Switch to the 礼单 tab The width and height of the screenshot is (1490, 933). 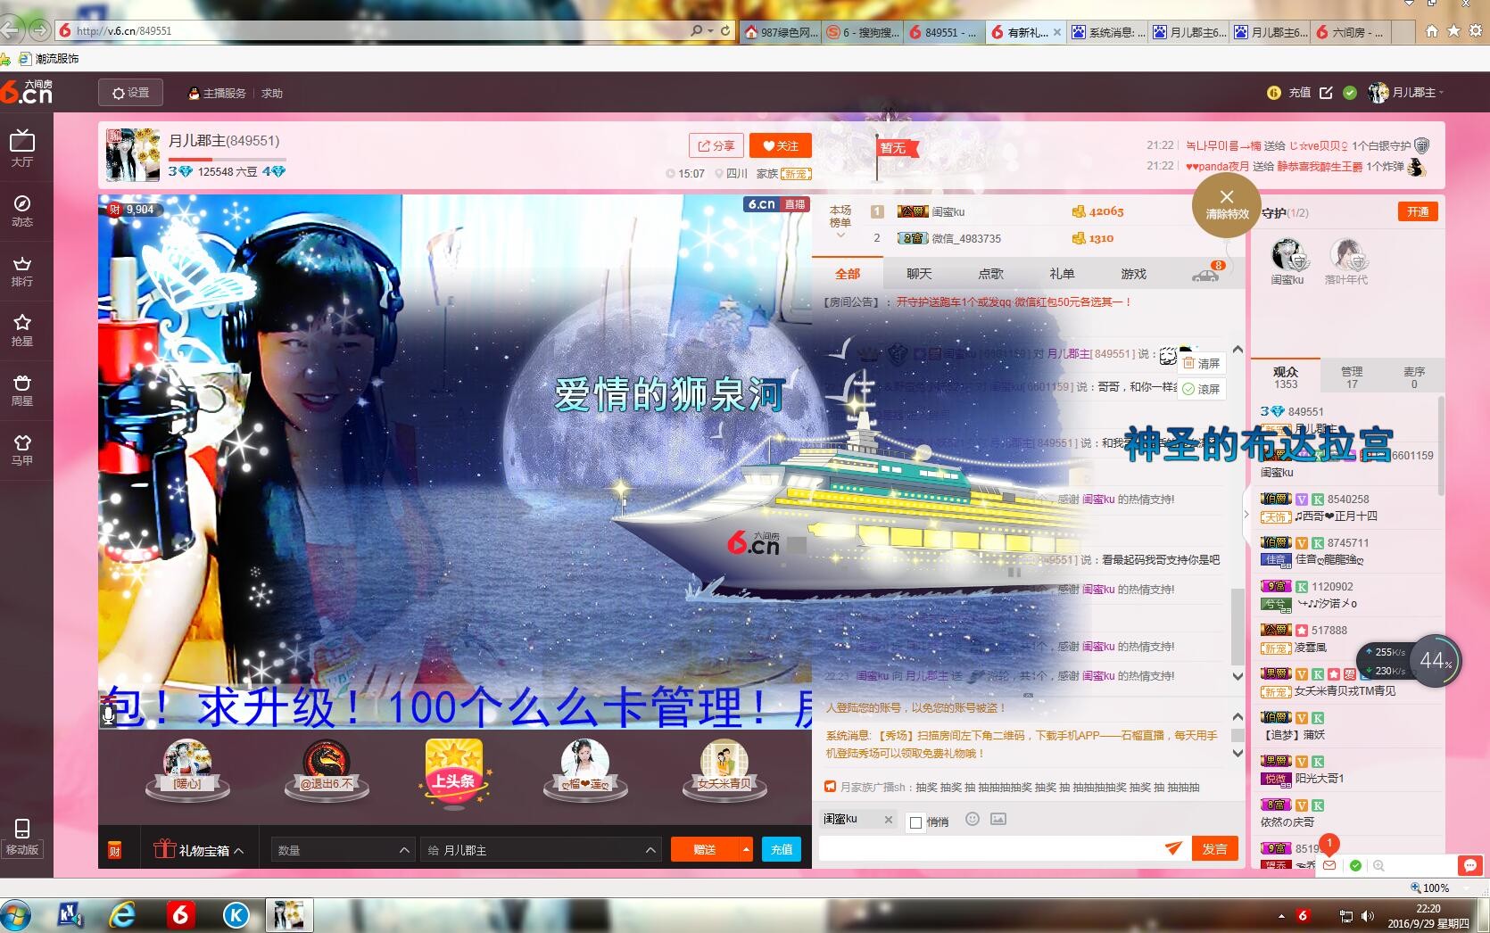click(x=1062, y=274)
